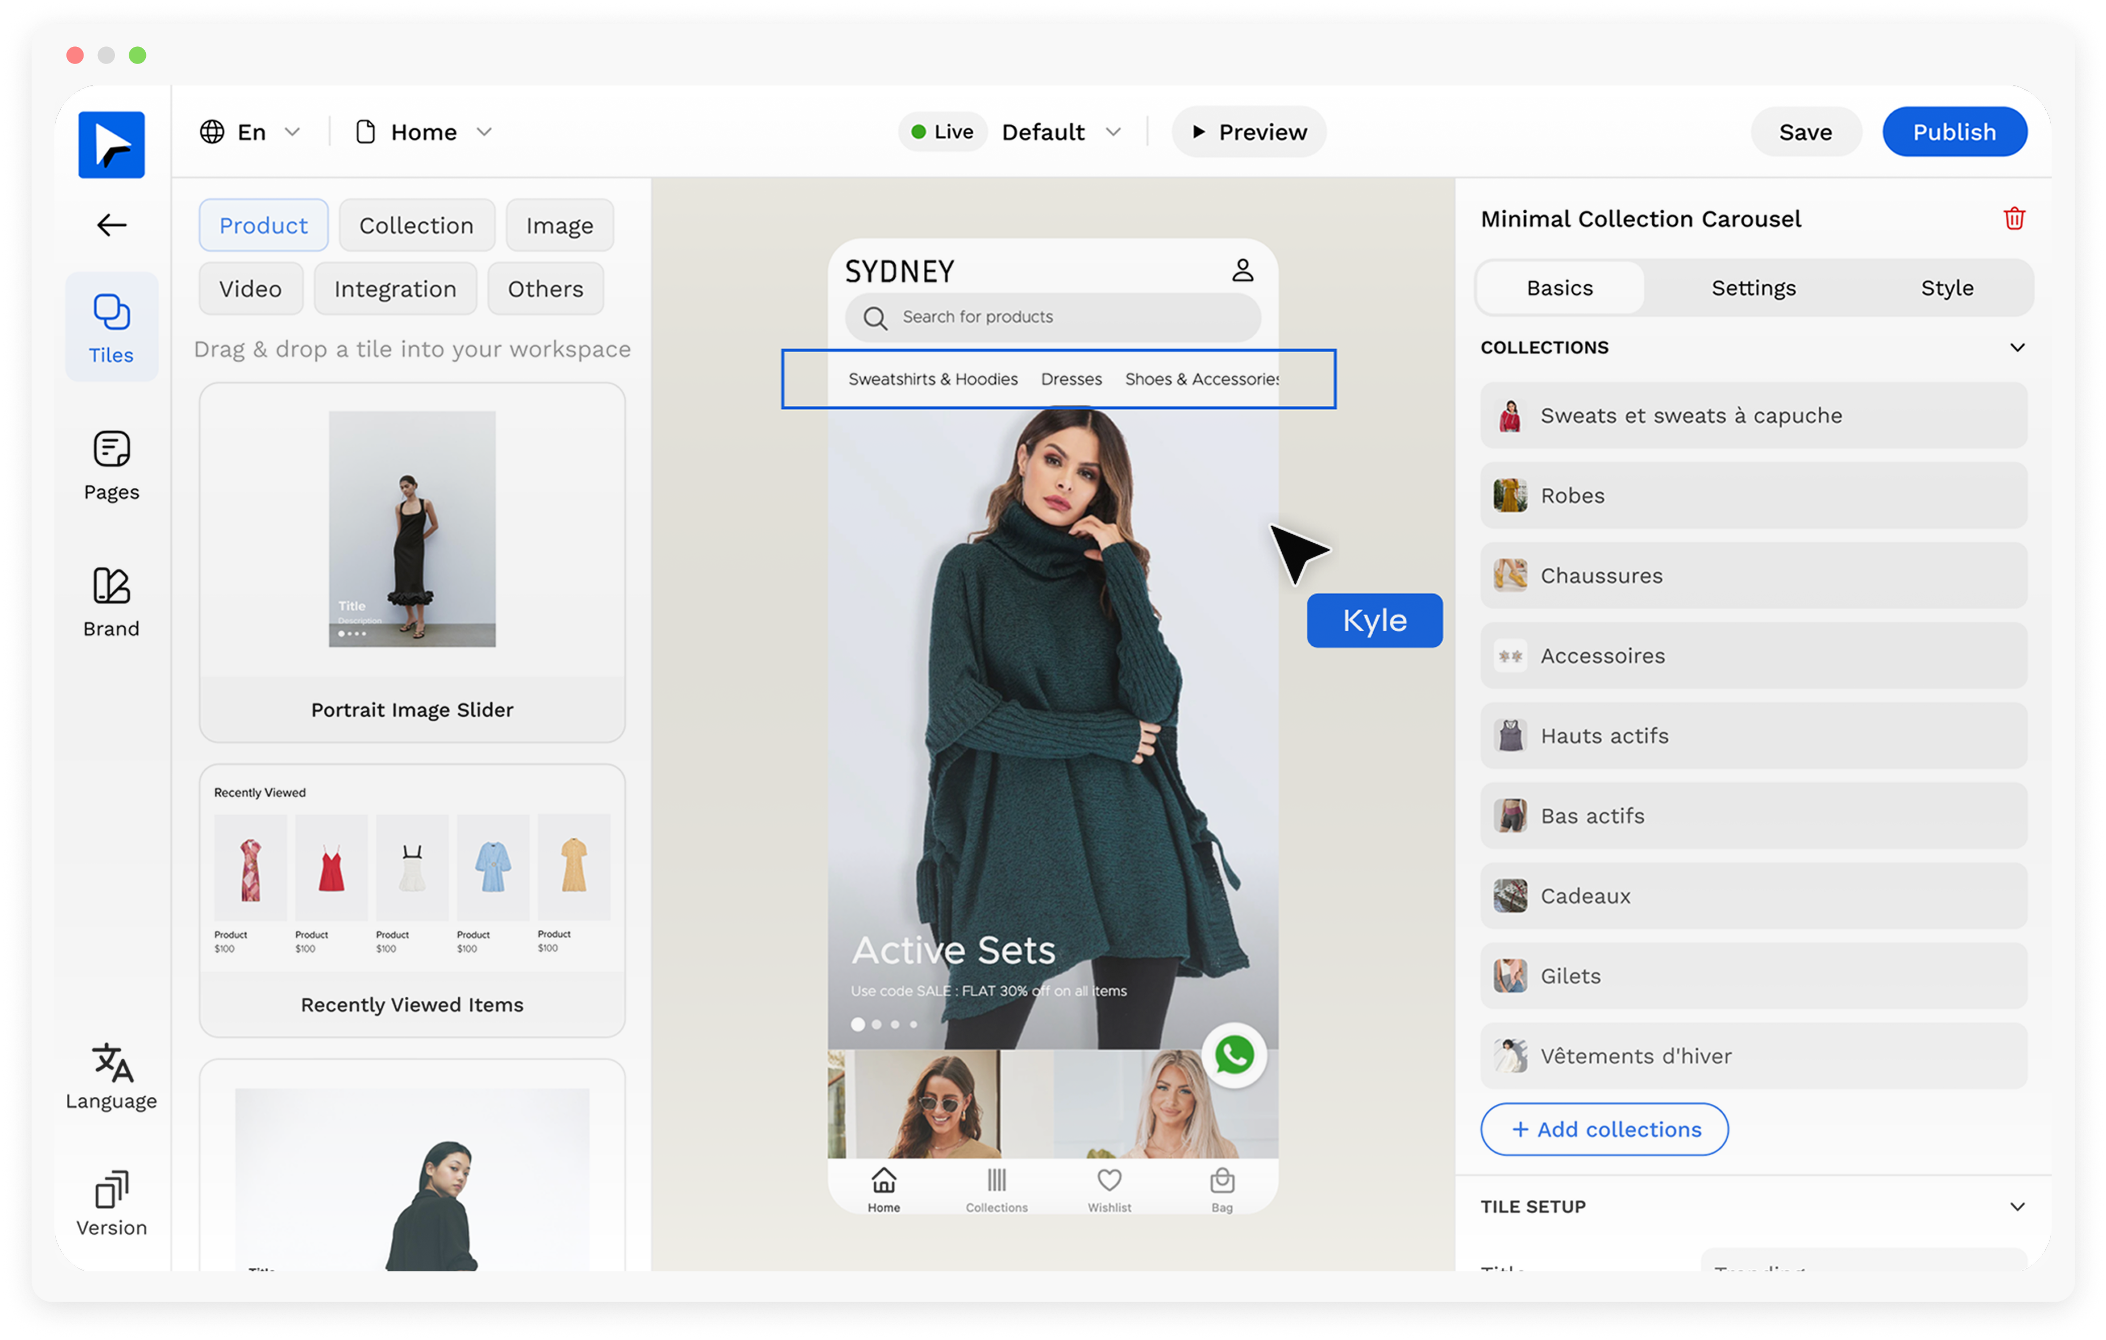2106x1340 pixels.
Task: Click the Publish button
Action: [x=1954, y=132]
